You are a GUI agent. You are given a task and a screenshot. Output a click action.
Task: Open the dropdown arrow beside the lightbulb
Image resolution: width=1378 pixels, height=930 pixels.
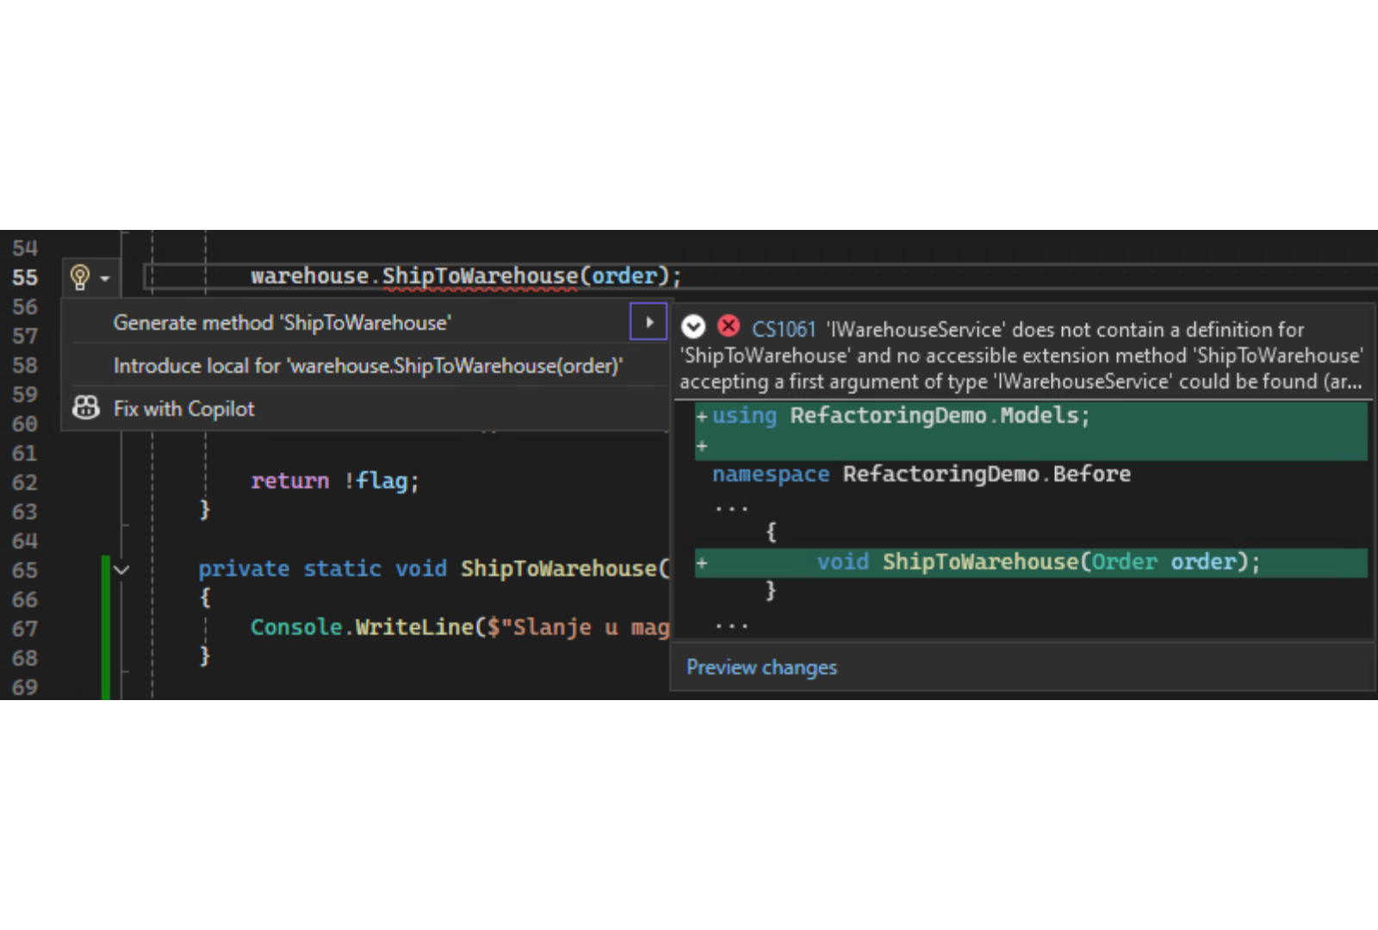(105, 278)
